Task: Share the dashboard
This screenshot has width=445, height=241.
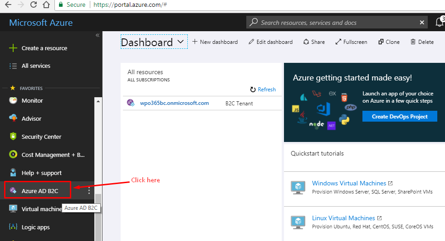Action: click(x=314, y=42)
